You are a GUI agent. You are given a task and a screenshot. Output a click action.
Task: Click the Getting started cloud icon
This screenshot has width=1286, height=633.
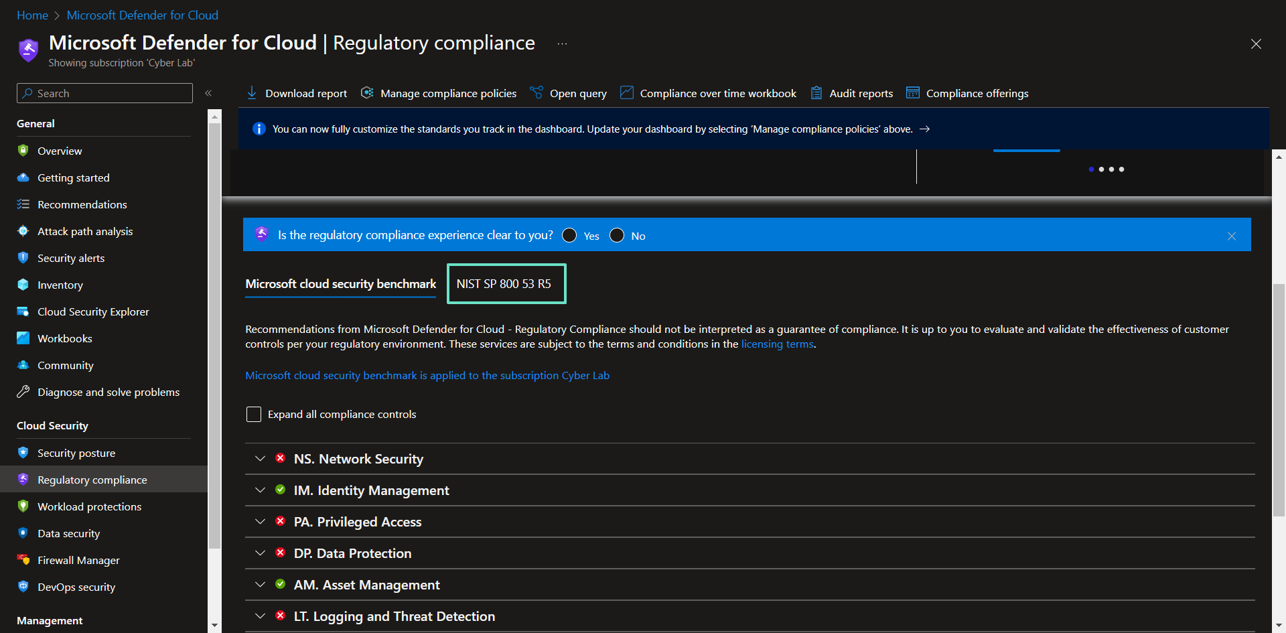[23, 178]
